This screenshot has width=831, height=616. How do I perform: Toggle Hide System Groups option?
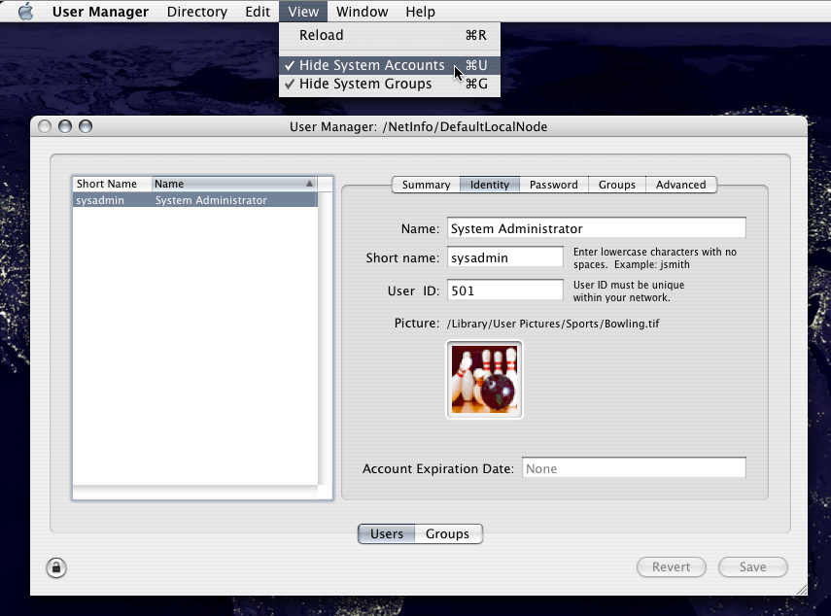pyautogui.click(x=390, y=84)
